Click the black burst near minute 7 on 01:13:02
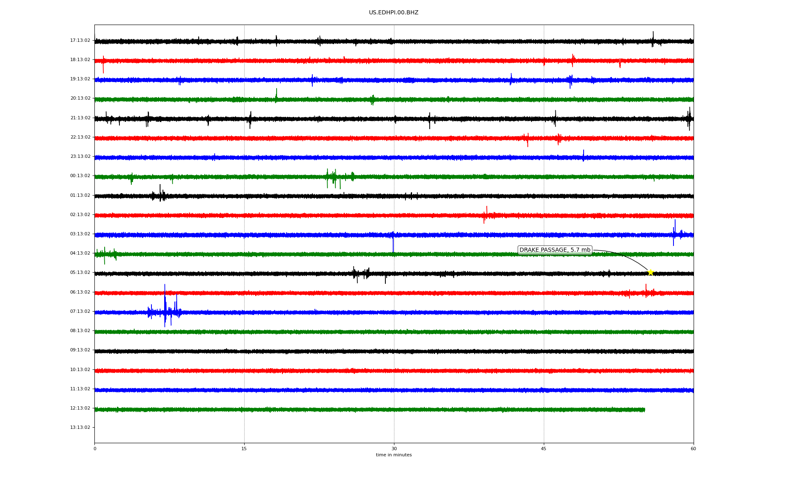Screen dimensions: 788x492 click(x=160, y=194)
